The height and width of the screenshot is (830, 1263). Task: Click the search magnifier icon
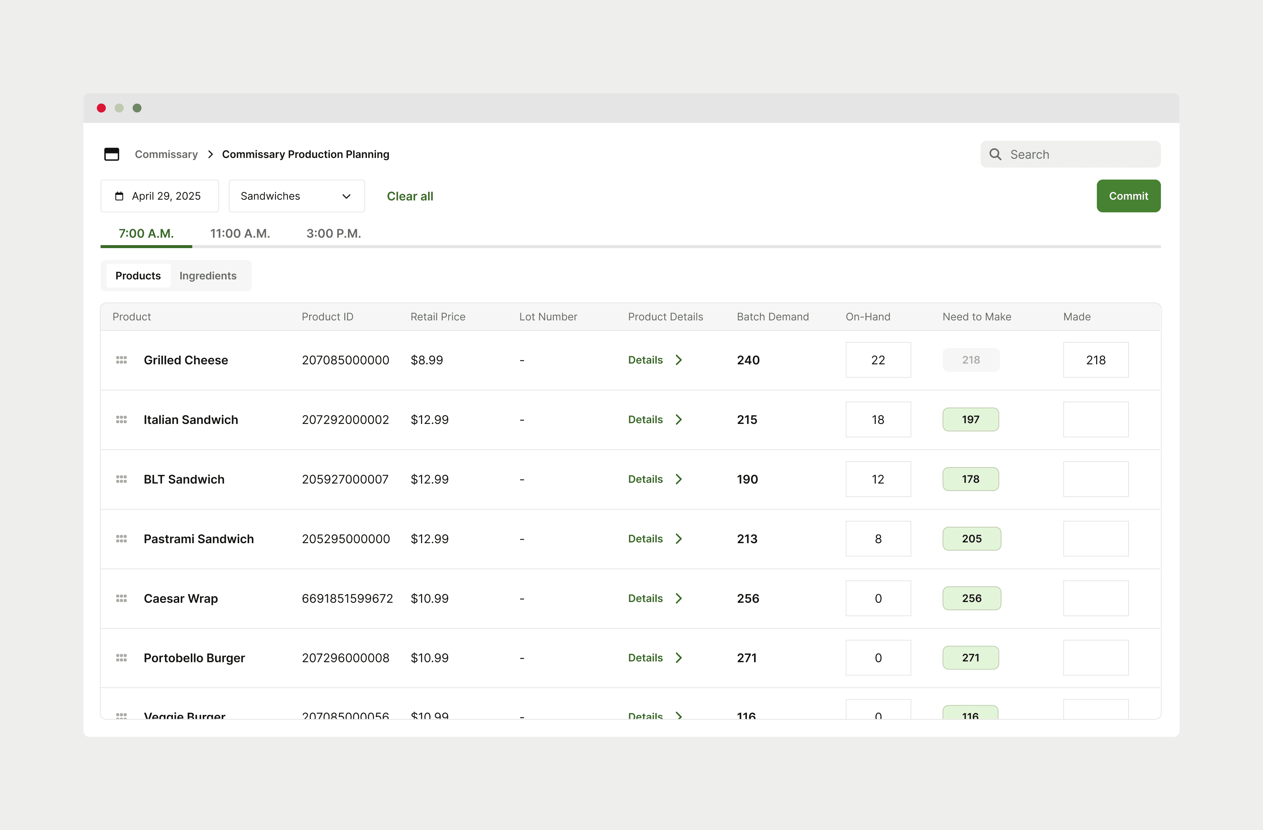coord(995,154)
